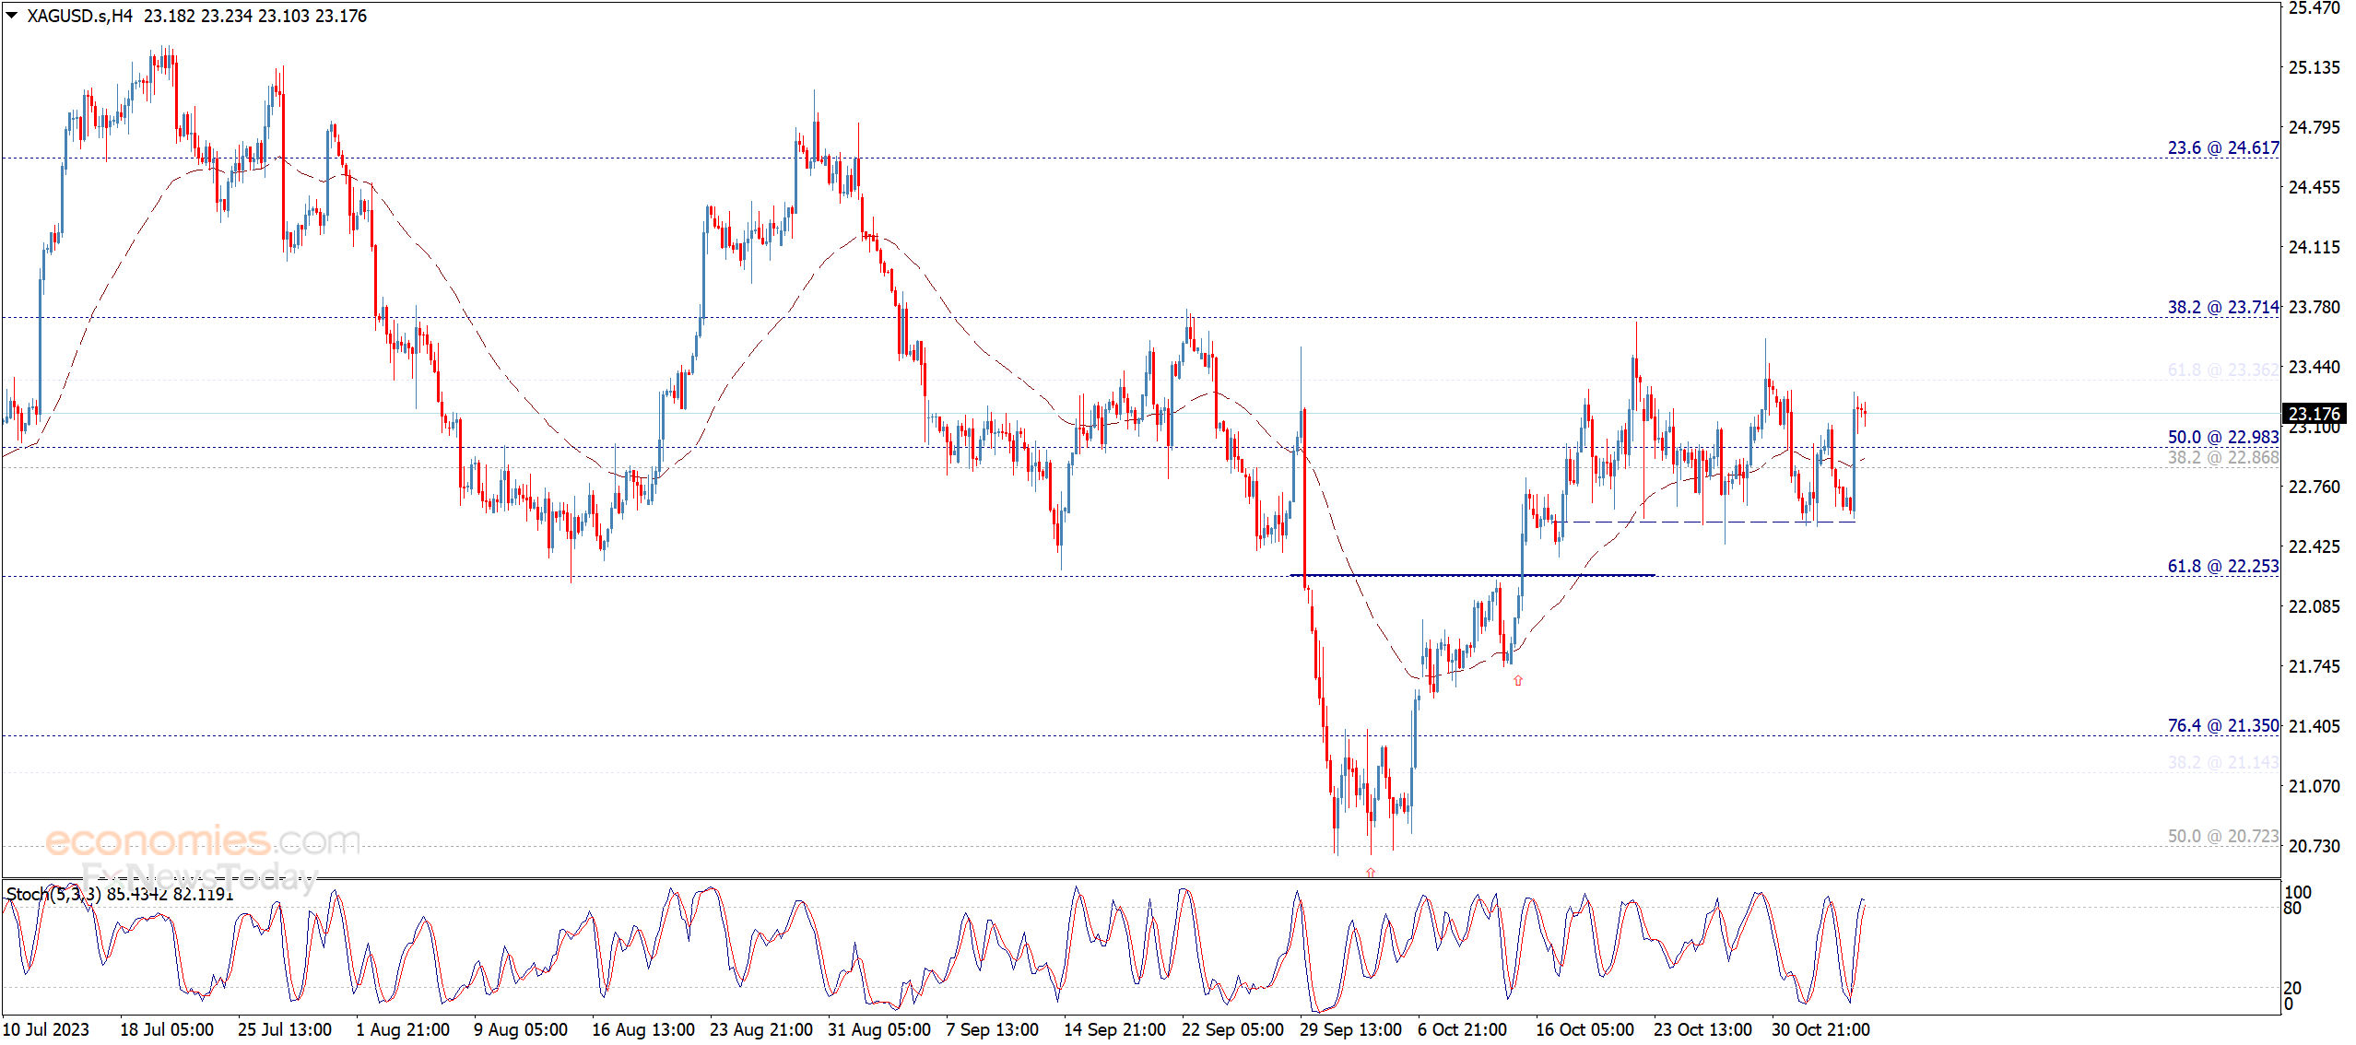Click the 16 Aug 13:00 date label

(643, 1029)
